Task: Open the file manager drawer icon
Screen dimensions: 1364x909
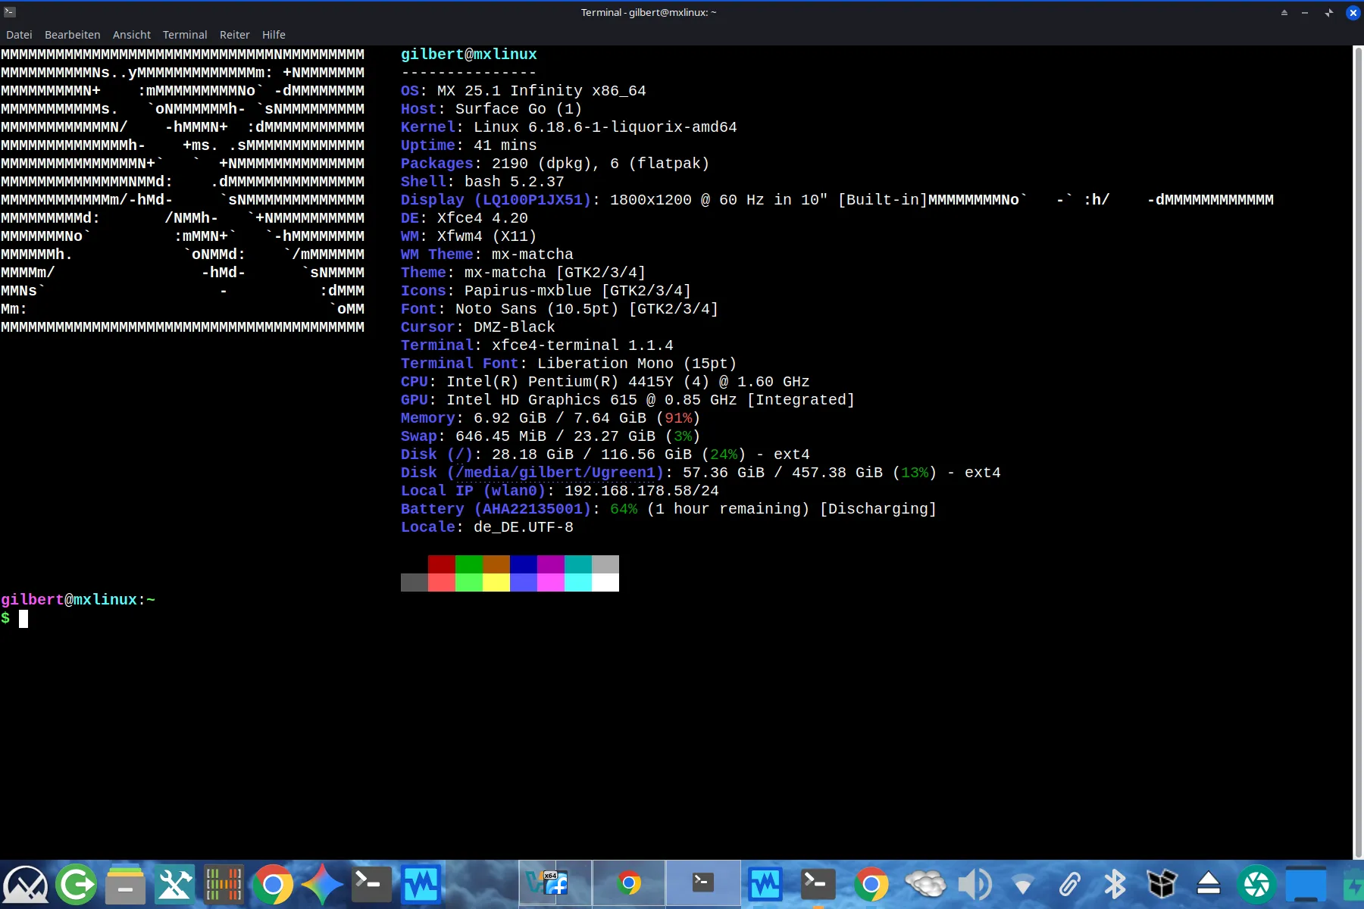Action: click(125, 884)
